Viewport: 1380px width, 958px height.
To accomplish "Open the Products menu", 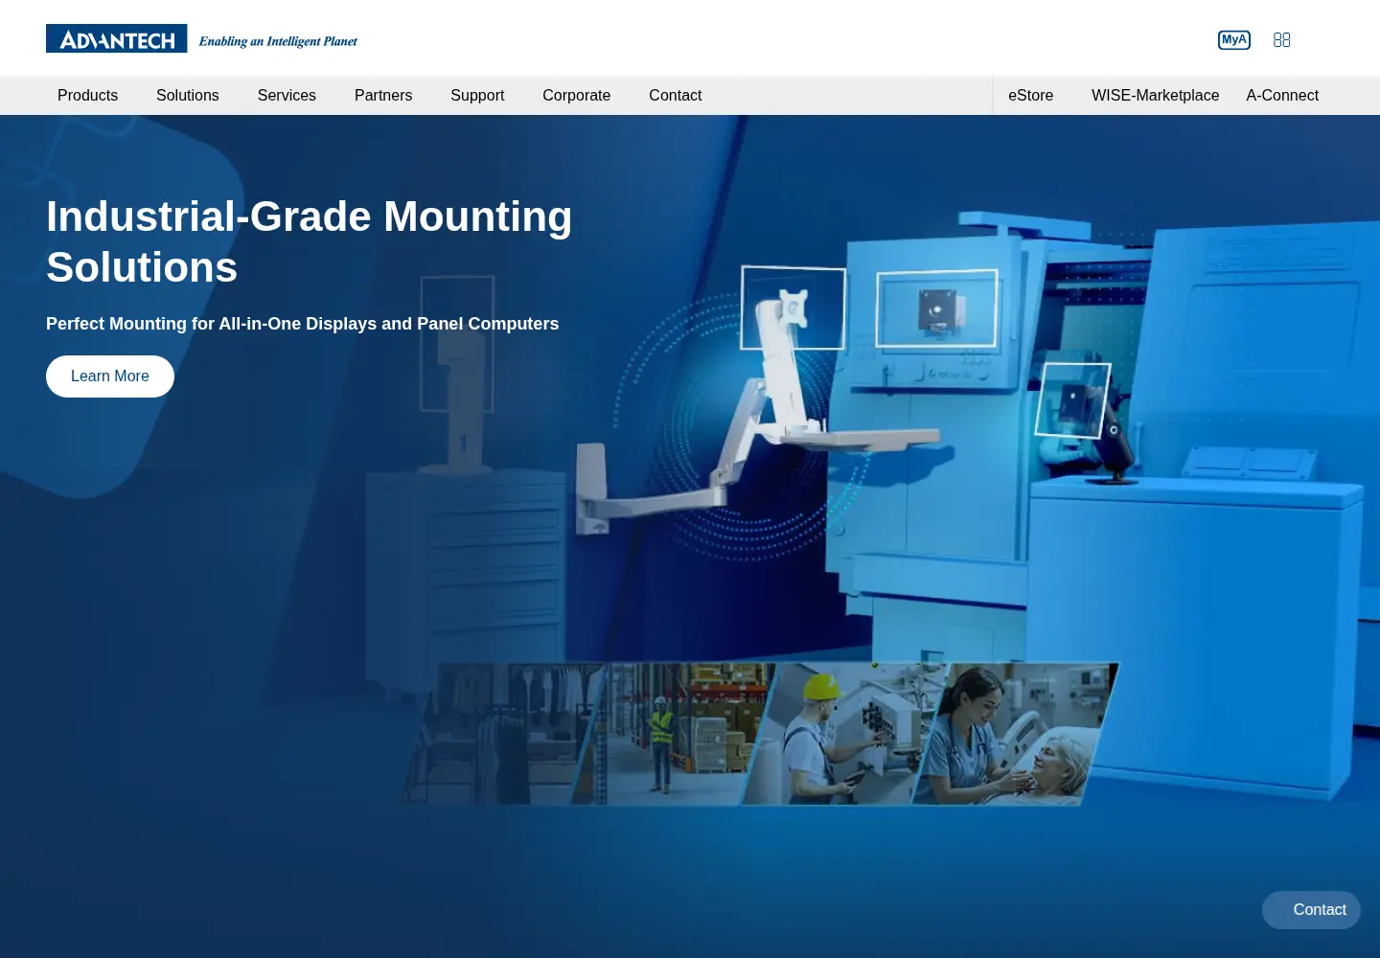I will 87,96.
